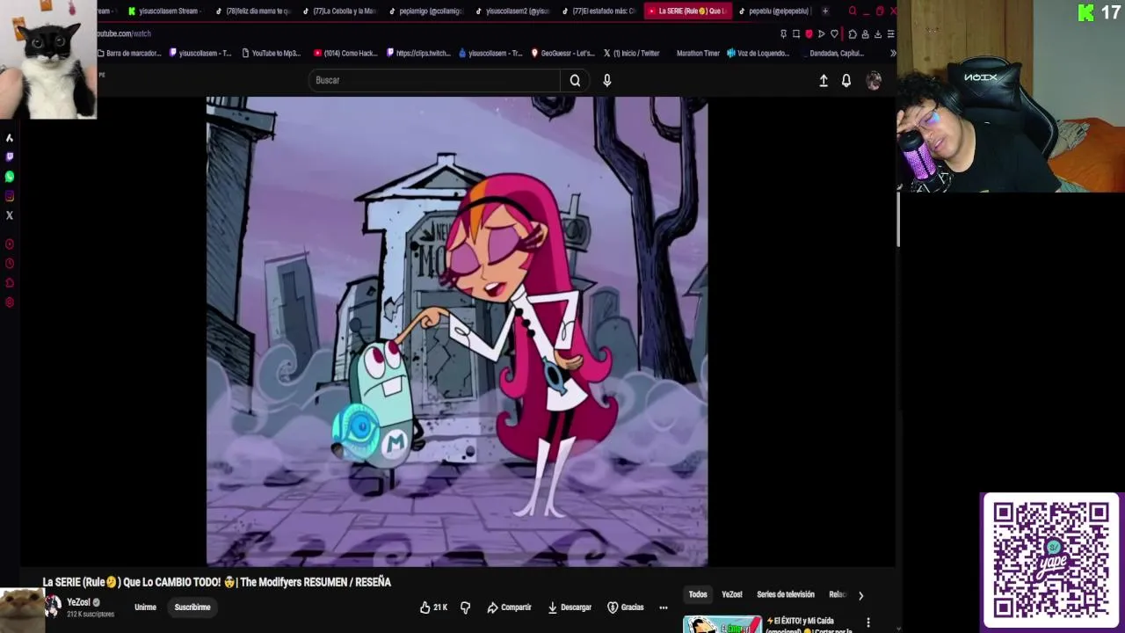This screenshot has height=633, width=1125.
Task: Click the YouTube upload/create icon
Action: (x=824, y=80)
